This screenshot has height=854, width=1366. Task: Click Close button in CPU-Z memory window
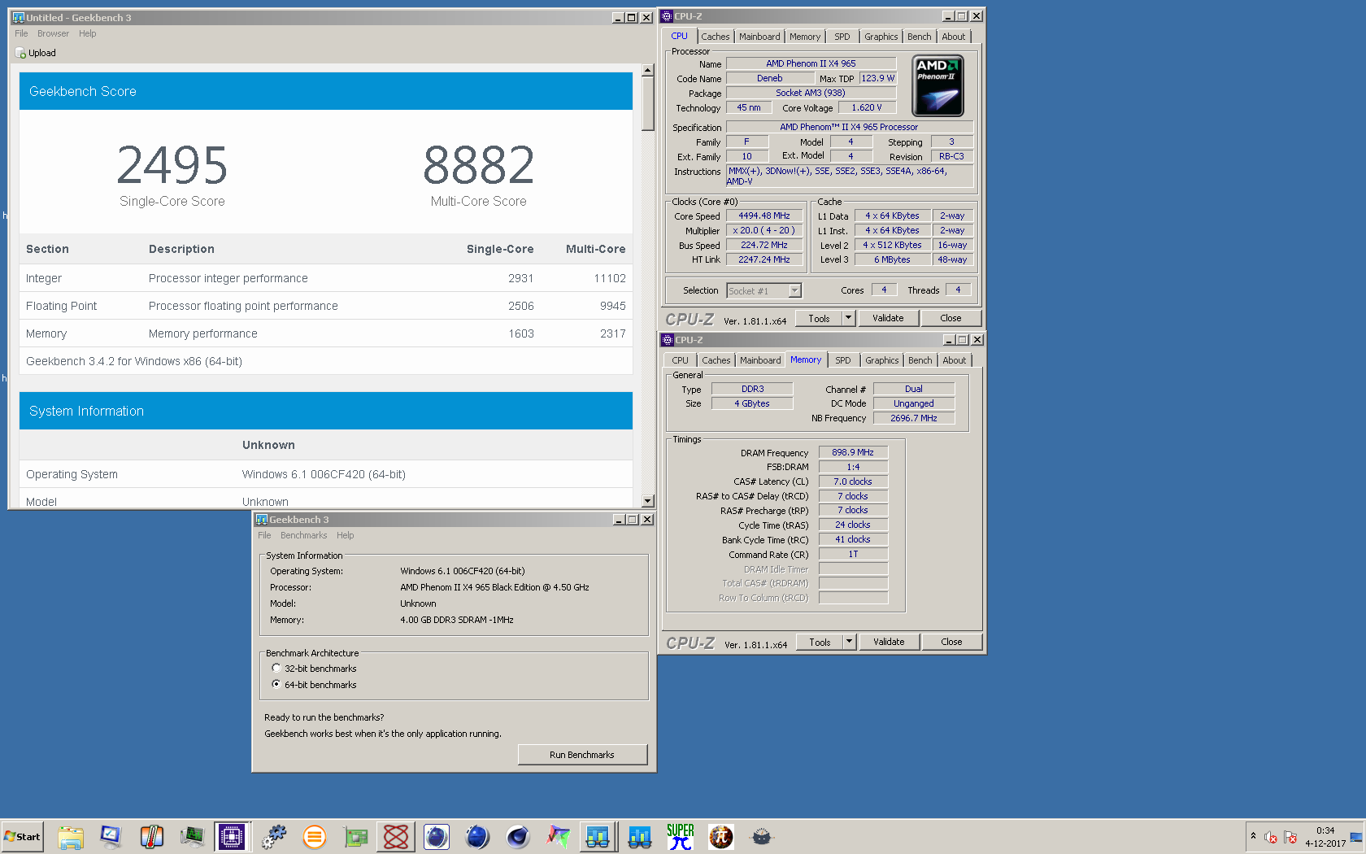(951, 642)
